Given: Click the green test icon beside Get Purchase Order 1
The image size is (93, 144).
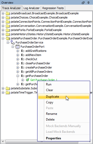Looking at the screenshot, I should point(27,80).
